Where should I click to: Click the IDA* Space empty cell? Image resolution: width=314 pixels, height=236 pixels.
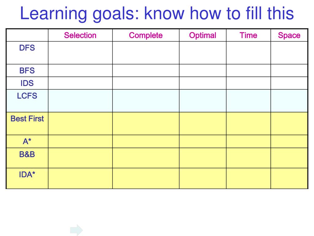coord(289,179)
